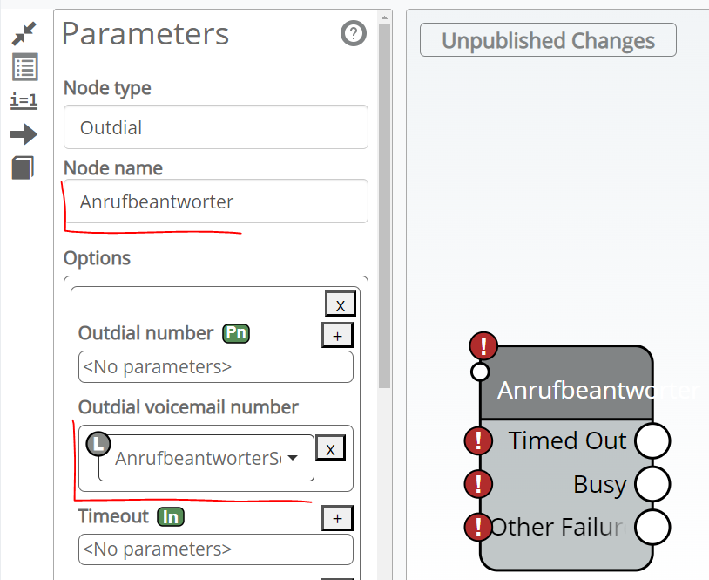Click the top x button in Options
Screen dimensions: 709x580
point(340,304)
